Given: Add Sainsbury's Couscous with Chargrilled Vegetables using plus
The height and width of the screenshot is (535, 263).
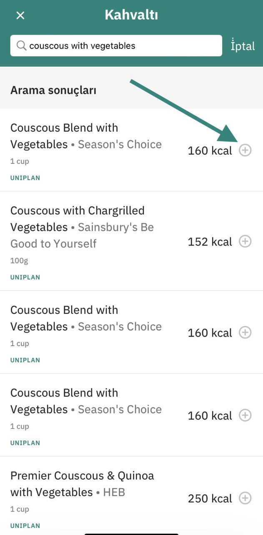Looking at the screenshot, I should click(245, 241).
